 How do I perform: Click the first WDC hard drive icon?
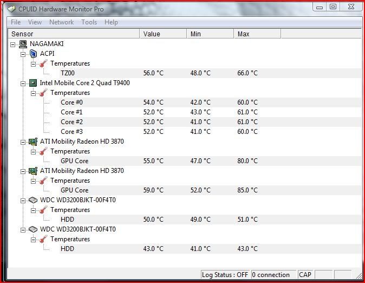[33, 200]
